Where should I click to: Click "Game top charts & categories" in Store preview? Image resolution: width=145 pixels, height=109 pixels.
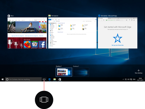[32, 36]
